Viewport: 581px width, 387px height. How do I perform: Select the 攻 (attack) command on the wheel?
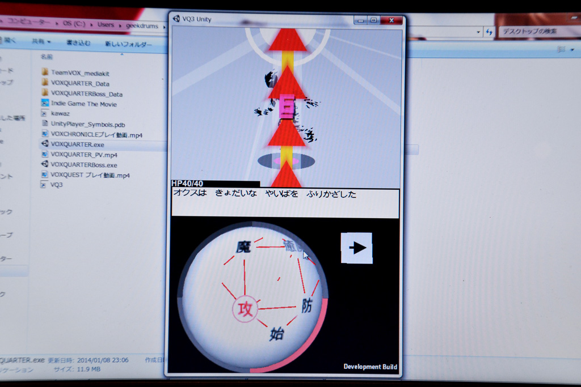245,309
